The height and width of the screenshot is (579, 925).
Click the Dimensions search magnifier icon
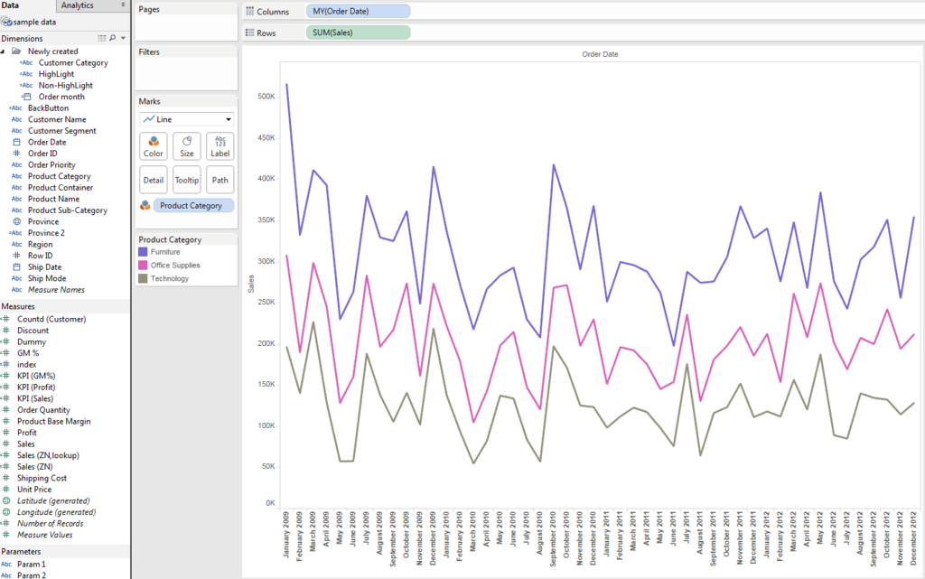click(113, 38)
